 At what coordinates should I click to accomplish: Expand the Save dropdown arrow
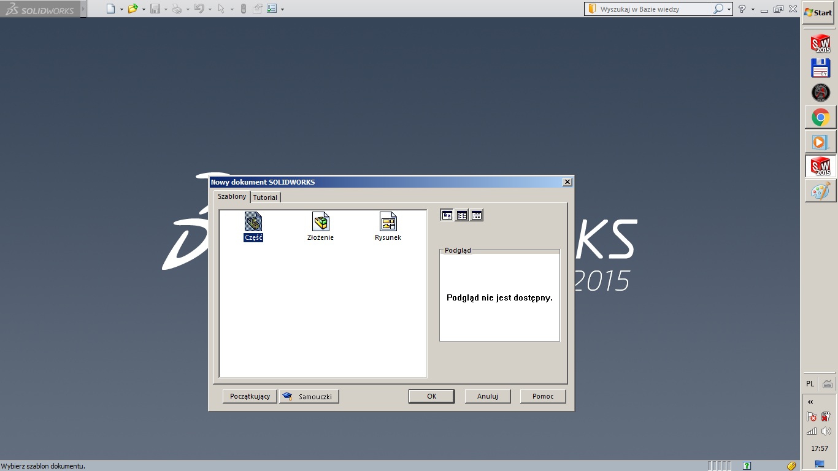[x=166, y=9]
